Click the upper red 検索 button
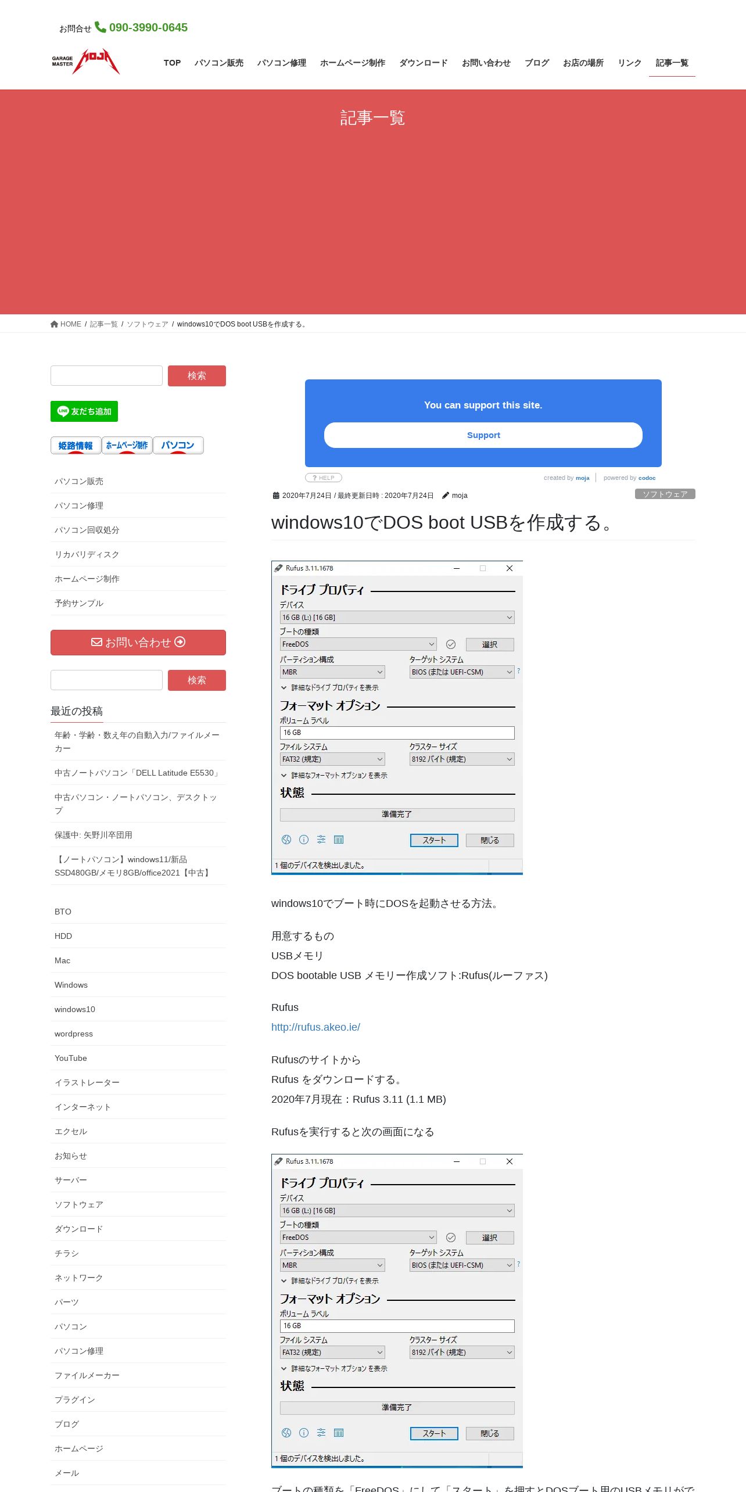746x1492 pixels. tap(197, 376)
